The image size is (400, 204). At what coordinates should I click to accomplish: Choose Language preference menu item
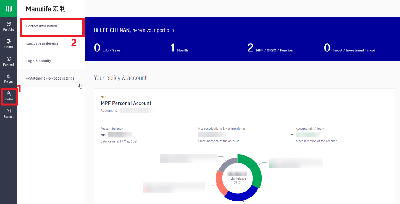coord(51,44)
